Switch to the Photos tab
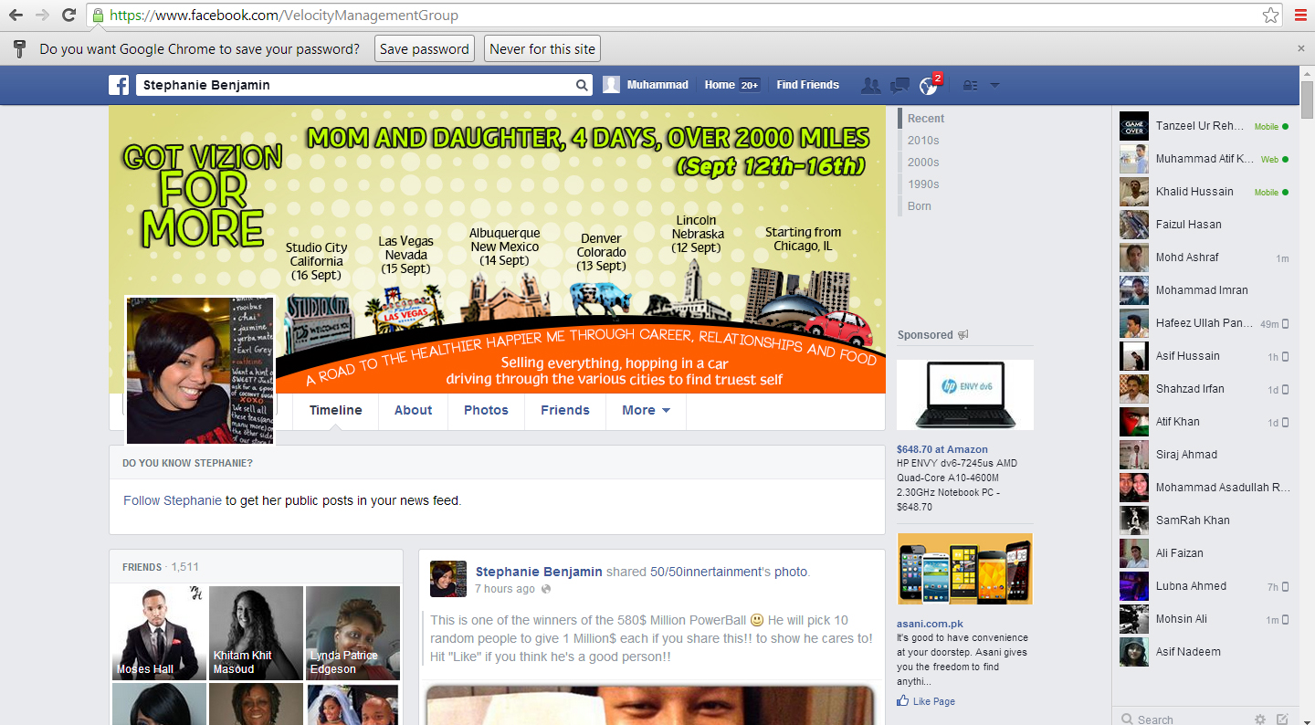This screenshot has width=1315, height=725. pyautogui.click(x=486, y=410)
